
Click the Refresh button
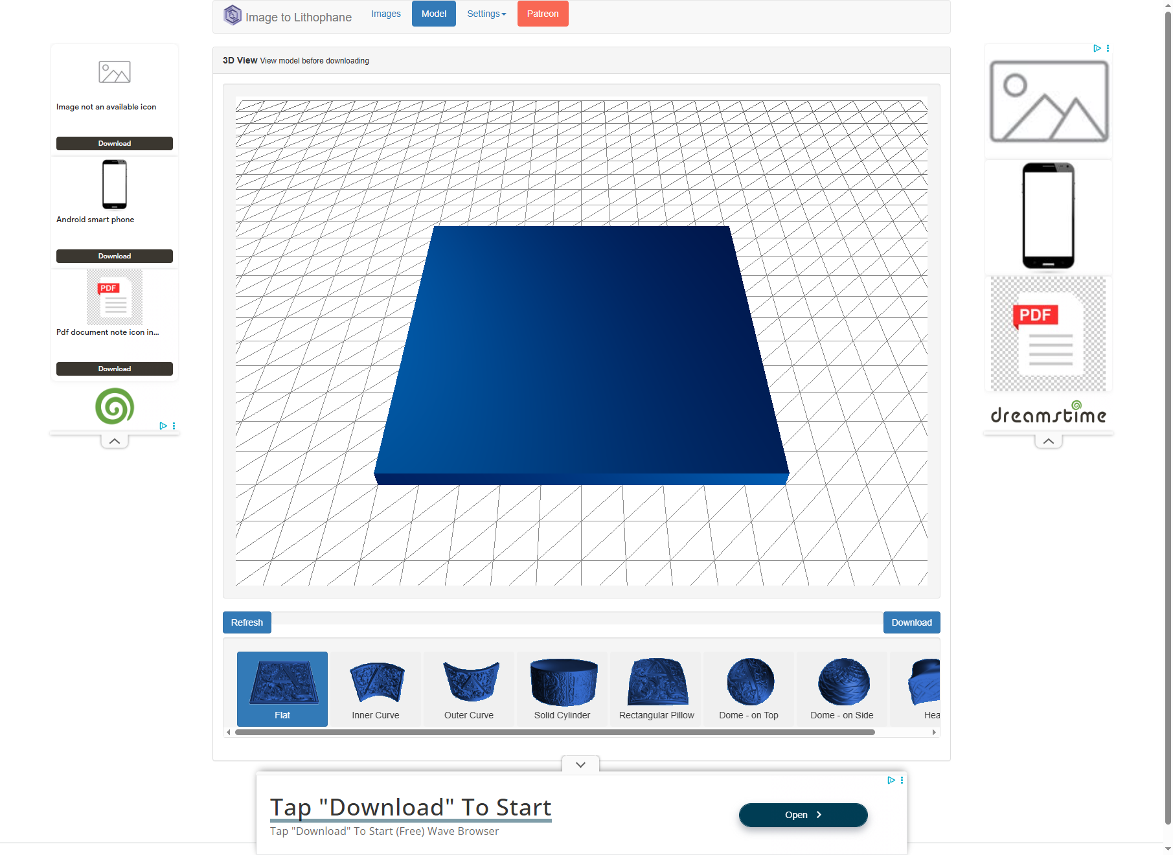click(x=247, y=622)
